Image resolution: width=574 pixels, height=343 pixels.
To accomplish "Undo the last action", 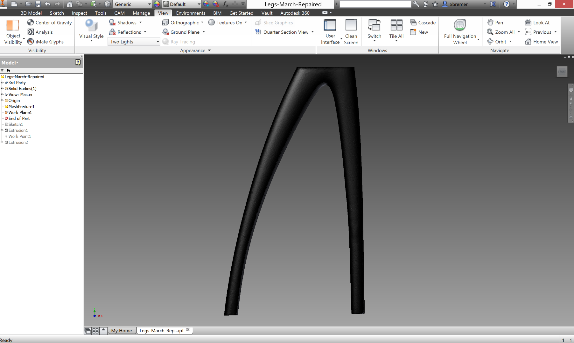I will [47, 4].
